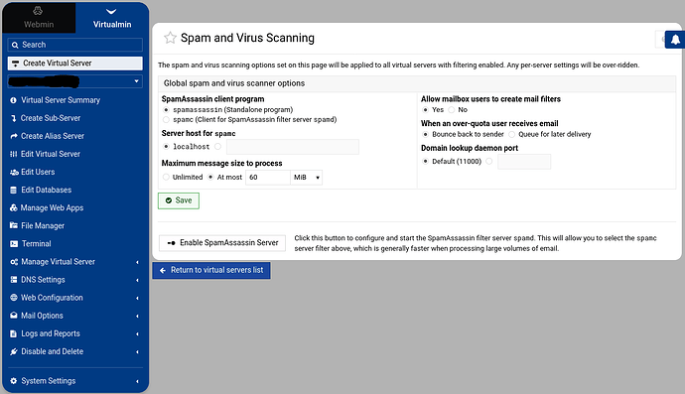Click Return to virtual servers list

click(211, 270)
